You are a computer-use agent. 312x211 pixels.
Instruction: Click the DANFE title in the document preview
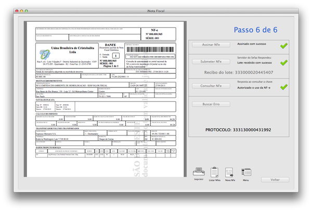[x=110, y=45]
